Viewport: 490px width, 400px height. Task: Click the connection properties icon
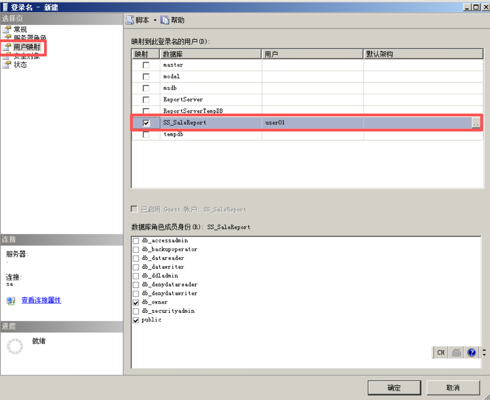click(x=11, y=300)
